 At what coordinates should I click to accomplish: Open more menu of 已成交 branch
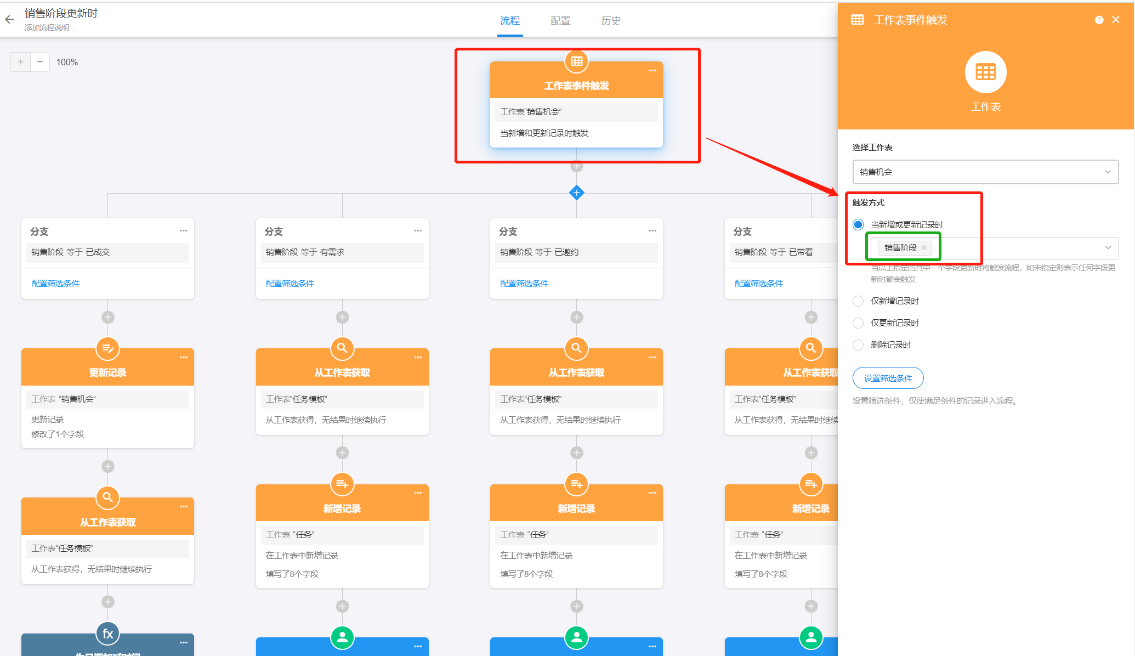coord(183,231)
